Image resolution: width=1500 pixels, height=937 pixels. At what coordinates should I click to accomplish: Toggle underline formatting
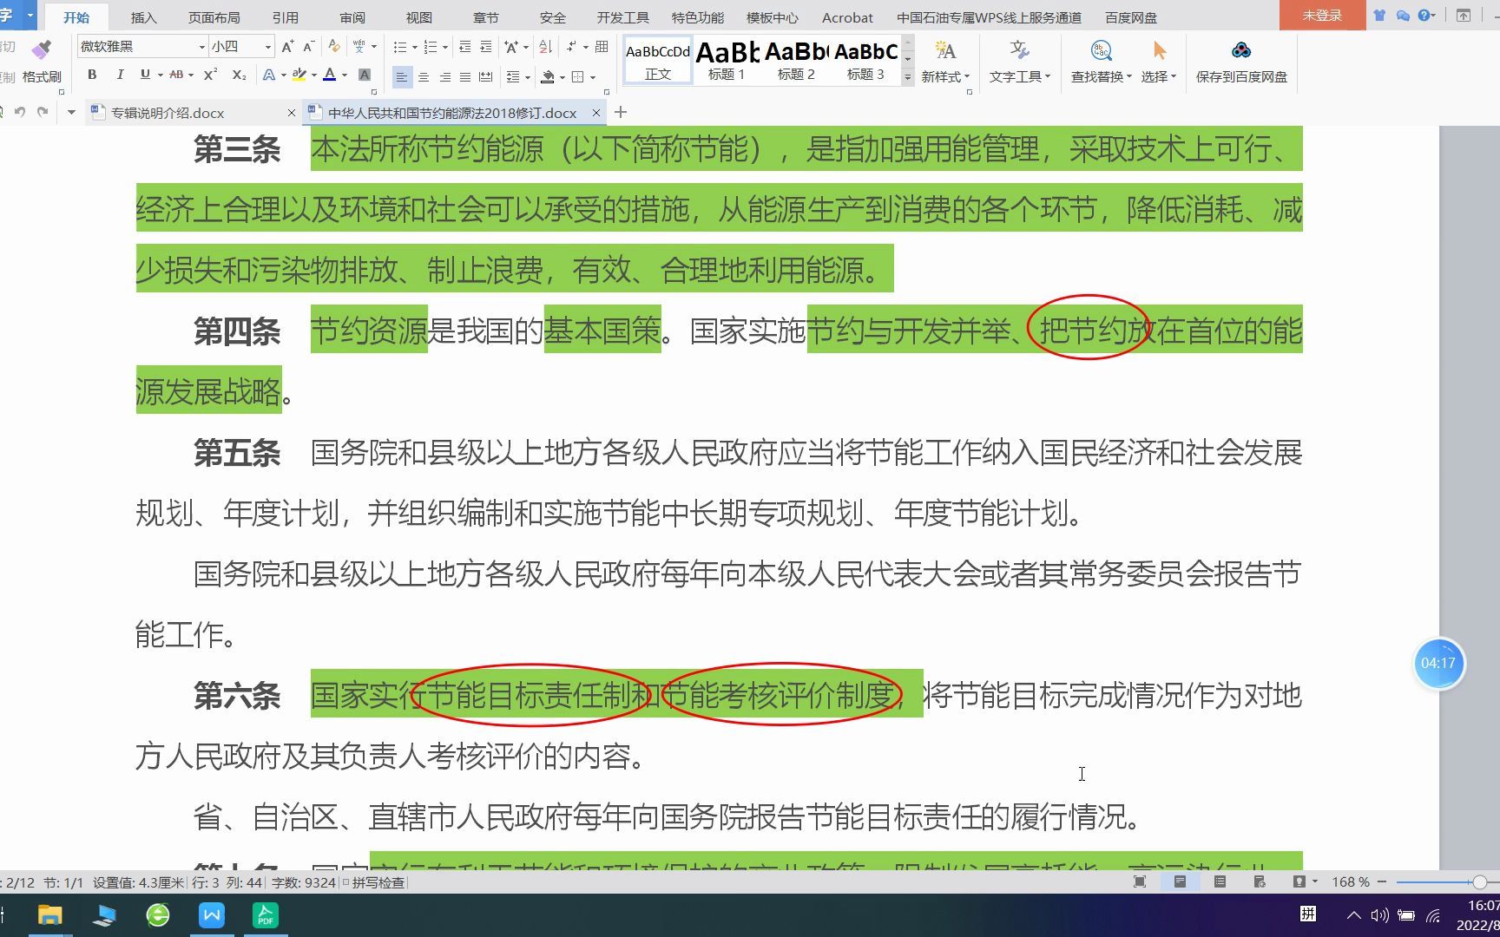(145, 75)
